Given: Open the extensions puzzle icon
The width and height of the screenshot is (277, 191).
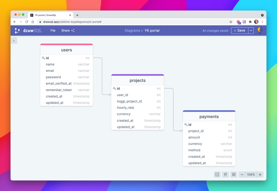Looking at the screenshot, I should [x=250, y=22].
